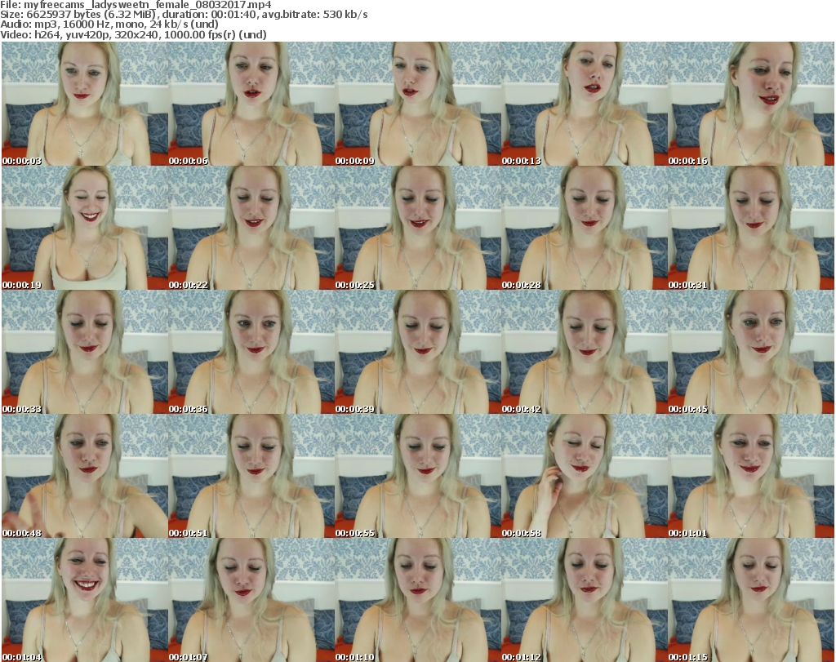
Task: Click the File name line ending in .mp4
Action: 136,5
